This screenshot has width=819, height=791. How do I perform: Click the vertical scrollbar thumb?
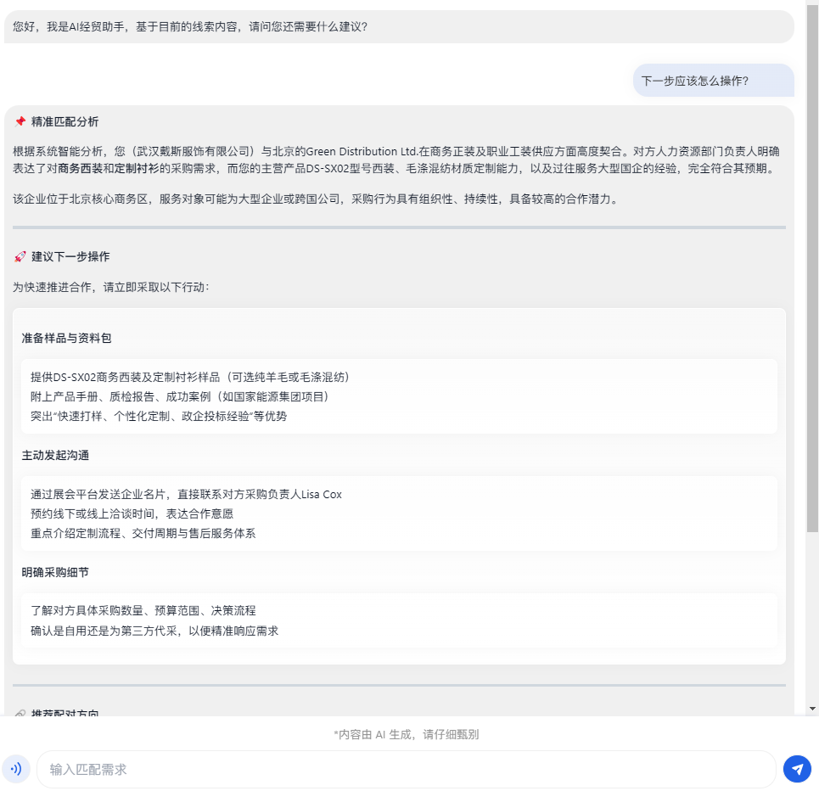click(x=812, y=272)
